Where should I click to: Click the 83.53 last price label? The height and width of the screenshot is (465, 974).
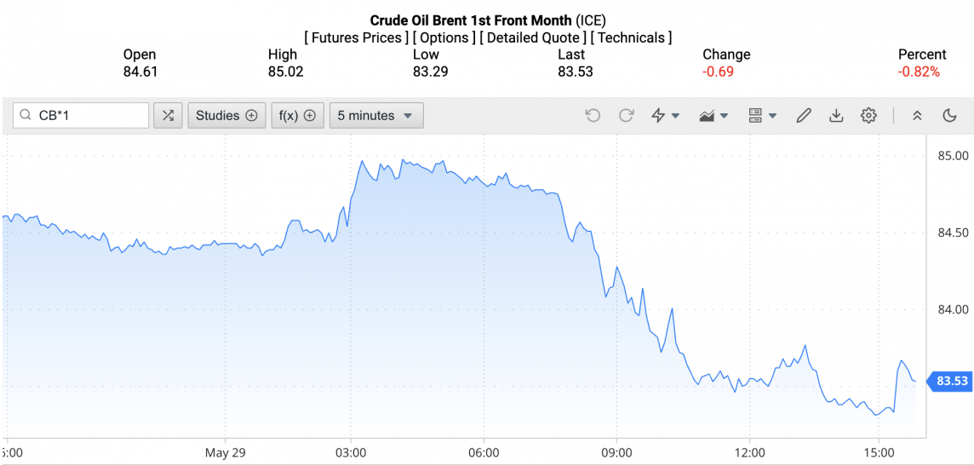[952, 381]
